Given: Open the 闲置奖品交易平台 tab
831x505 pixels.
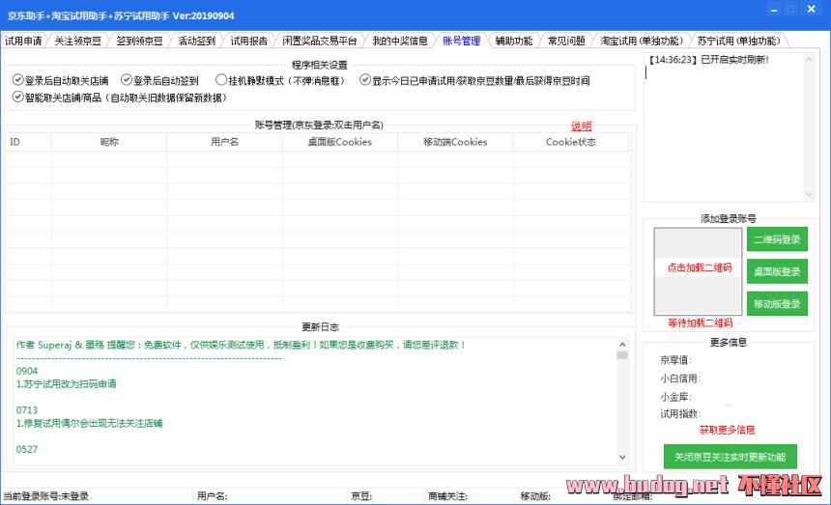Looking at the screenshot, I should point(320,41).
